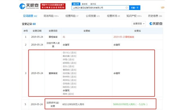Click the 章程备案 cell in row 1
Viewport: 180px width, 110px height.
53,37
